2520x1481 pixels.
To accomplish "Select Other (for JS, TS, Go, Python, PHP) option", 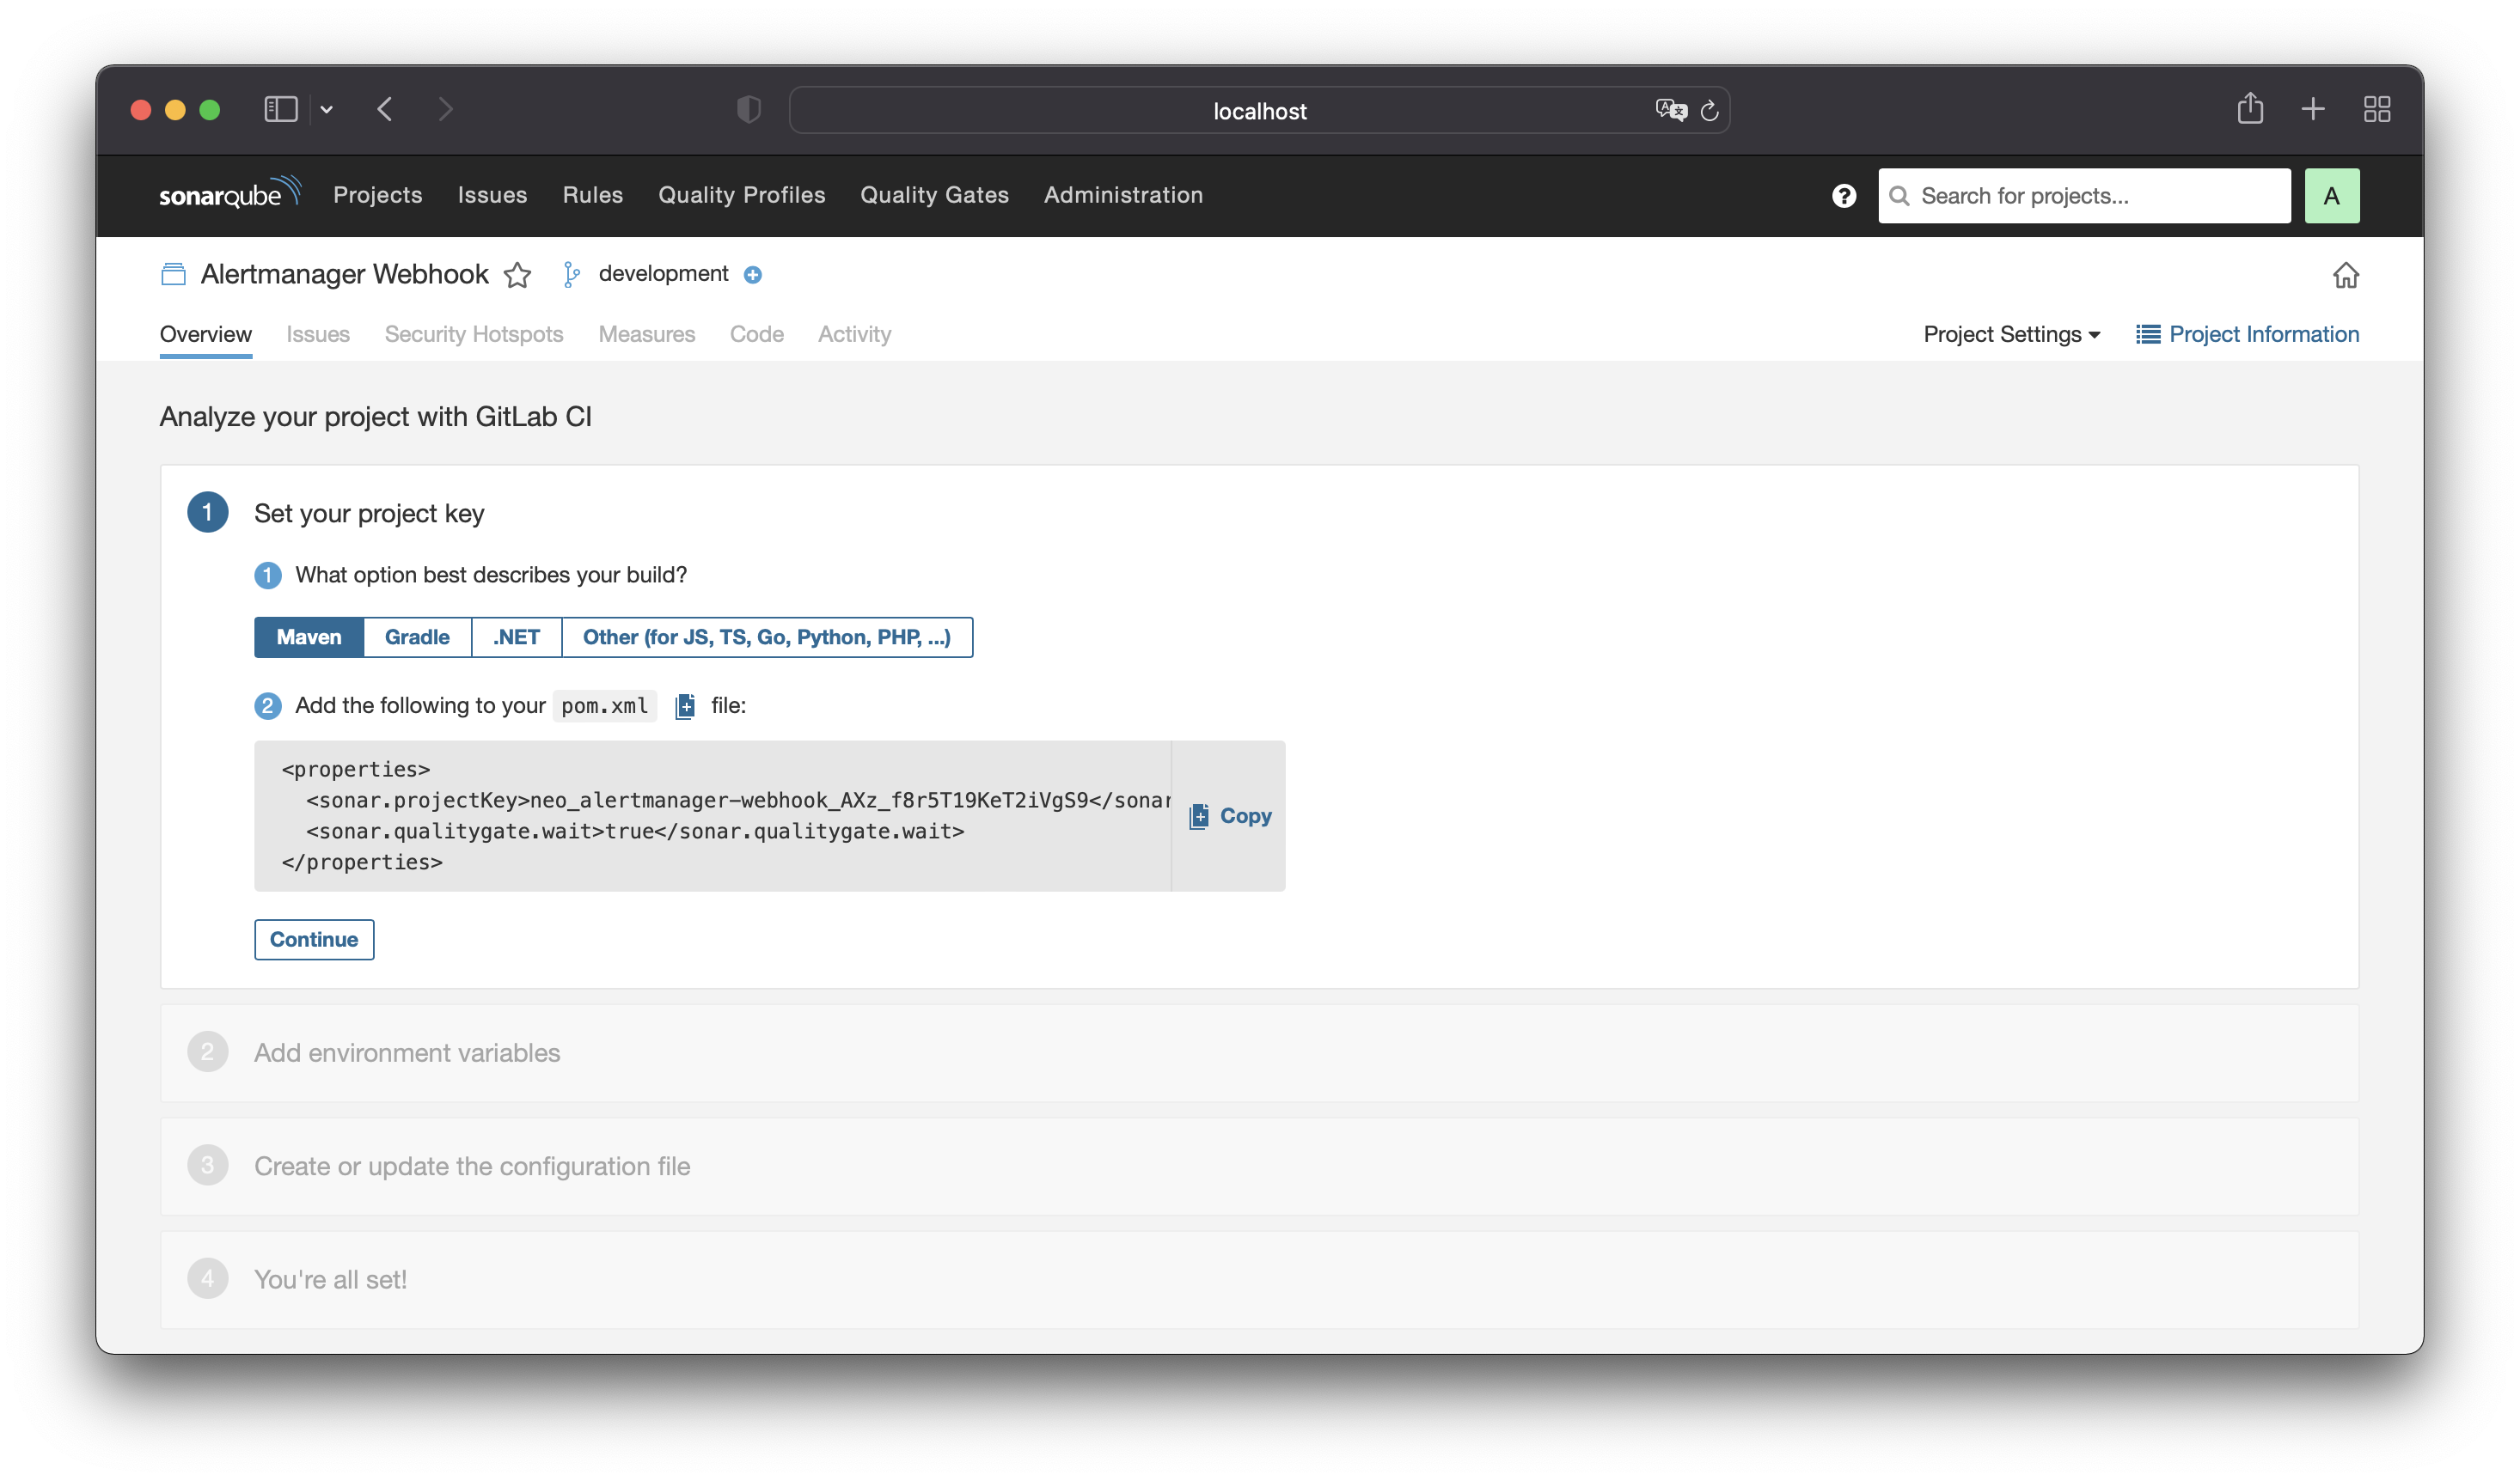I will tap(767, 637).
